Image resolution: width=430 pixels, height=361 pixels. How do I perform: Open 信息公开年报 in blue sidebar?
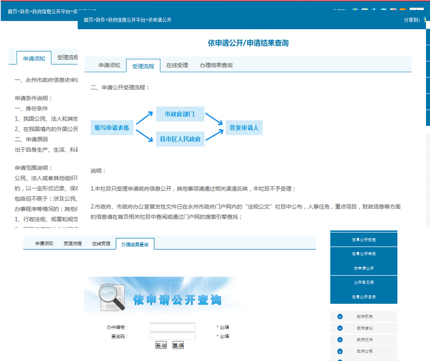click(x=363, y=254)
